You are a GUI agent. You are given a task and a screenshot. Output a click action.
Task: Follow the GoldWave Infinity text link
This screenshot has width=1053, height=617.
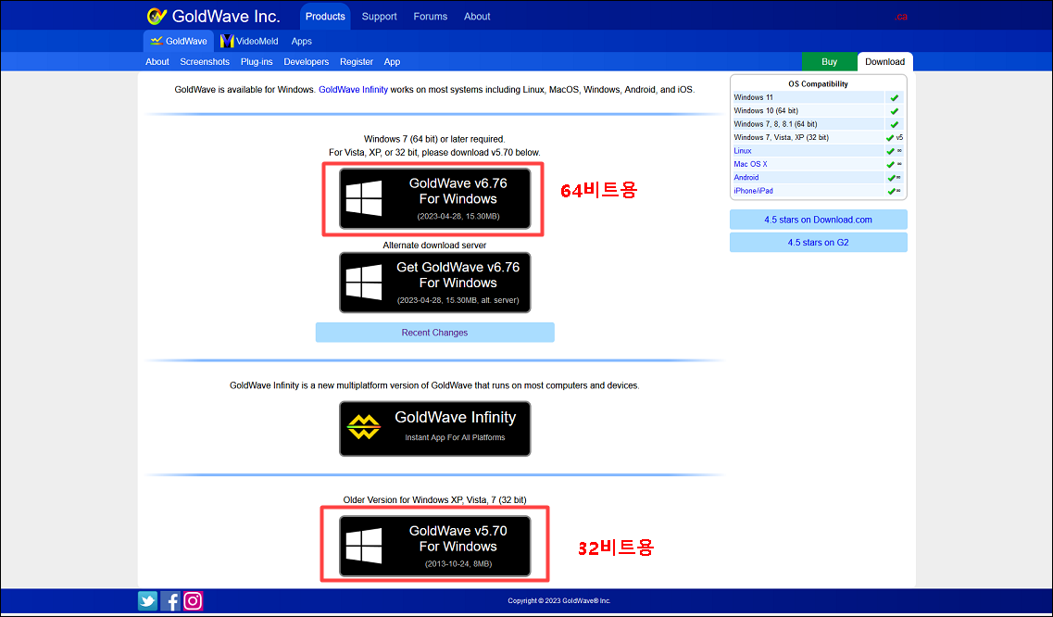[x=353, y=89]
